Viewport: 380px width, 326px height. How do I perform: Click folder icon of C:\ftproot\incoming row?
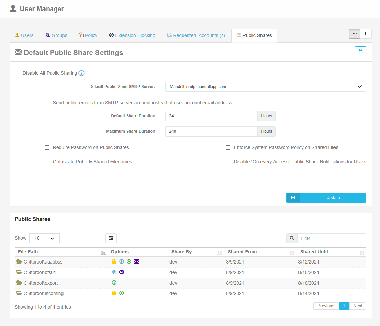point(19,293)
